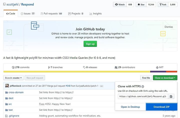180x118 pixels.
Task: Toggle the Clone or download dropdown
Action: point(165,78)
